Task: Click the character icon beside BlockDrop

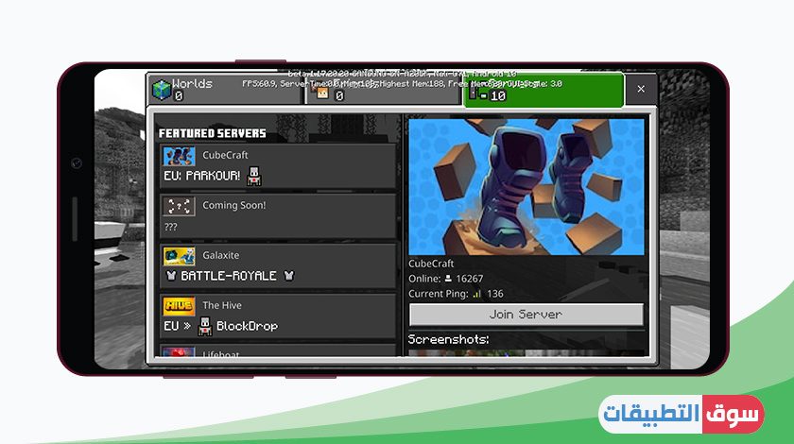Action: point(204,327)
